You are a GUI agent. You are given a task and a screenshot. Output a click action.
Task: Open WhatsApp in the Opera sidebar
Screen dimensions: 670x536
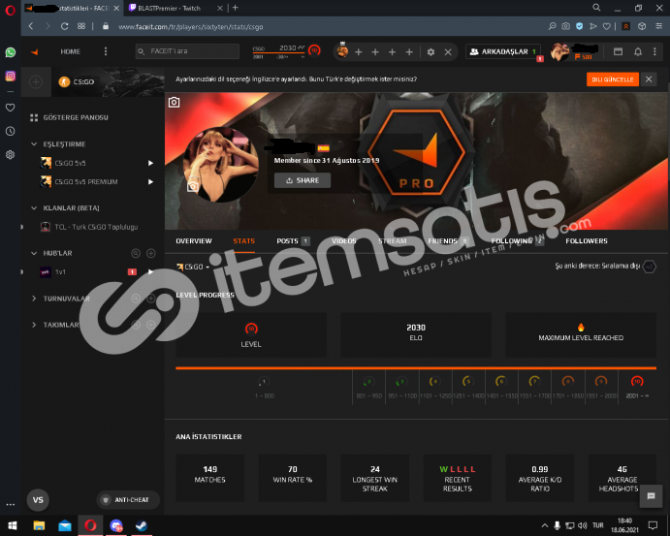[11, 52]
